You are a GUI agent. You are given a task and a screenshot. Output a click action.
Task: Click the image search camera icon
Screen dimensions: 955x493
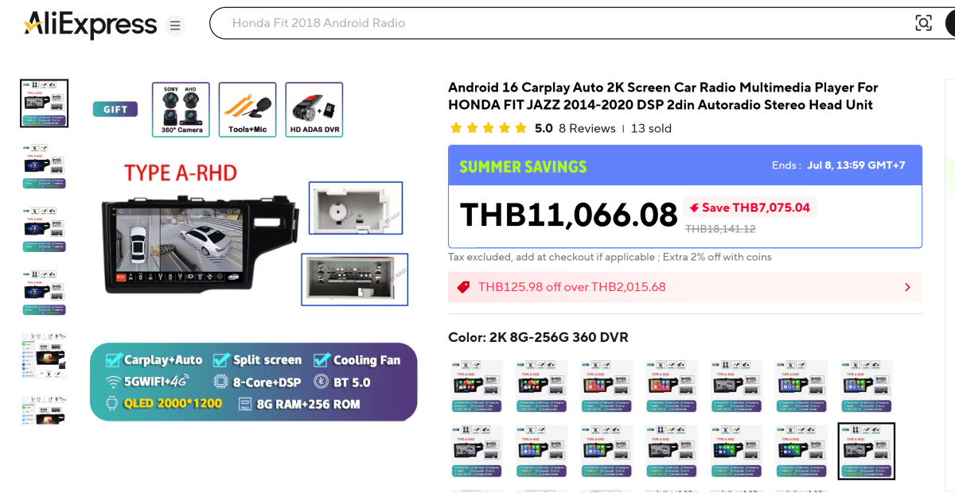pyautogui.click(x=923, y=23)
